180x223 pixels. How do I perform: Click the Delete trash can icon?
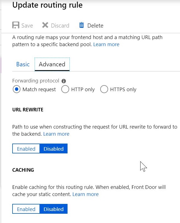pyautogui.click(x=81, y=25)
